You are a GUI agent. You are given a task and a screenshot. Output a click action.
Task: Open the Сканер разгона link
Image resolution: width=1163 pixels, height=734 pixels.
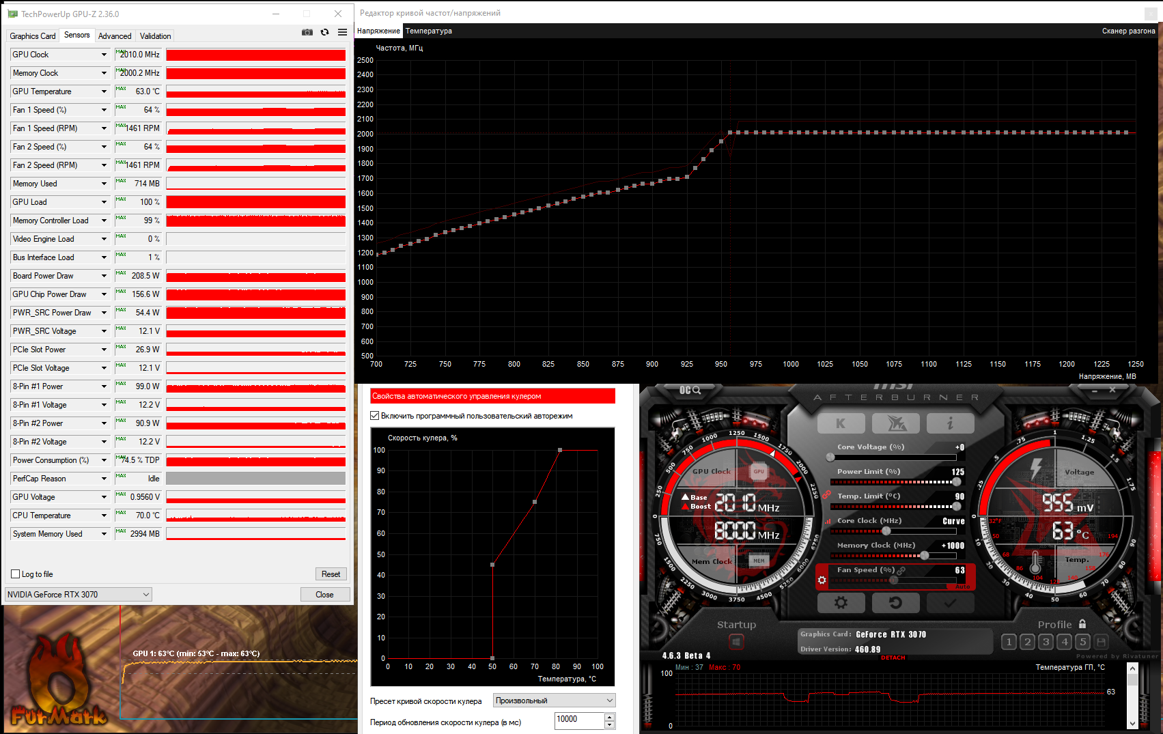pos(1128,31)
